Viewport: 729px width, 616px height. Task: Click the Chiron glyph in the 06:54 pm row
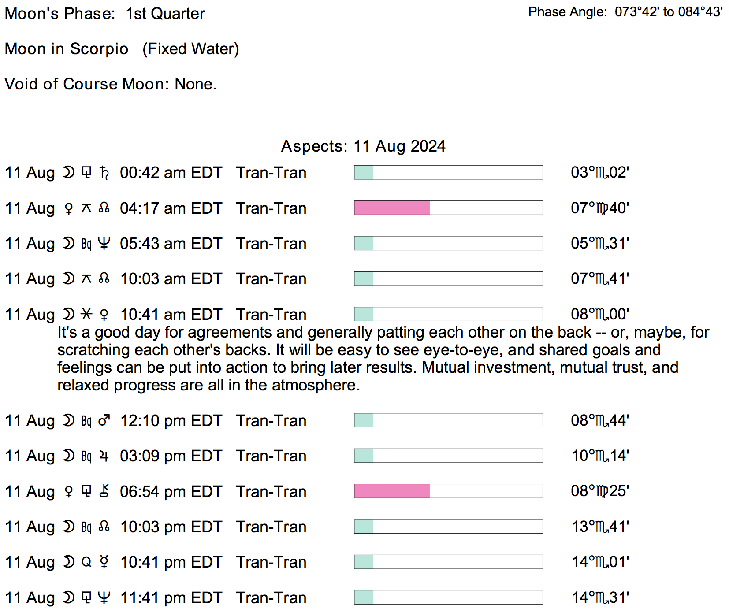104,491
